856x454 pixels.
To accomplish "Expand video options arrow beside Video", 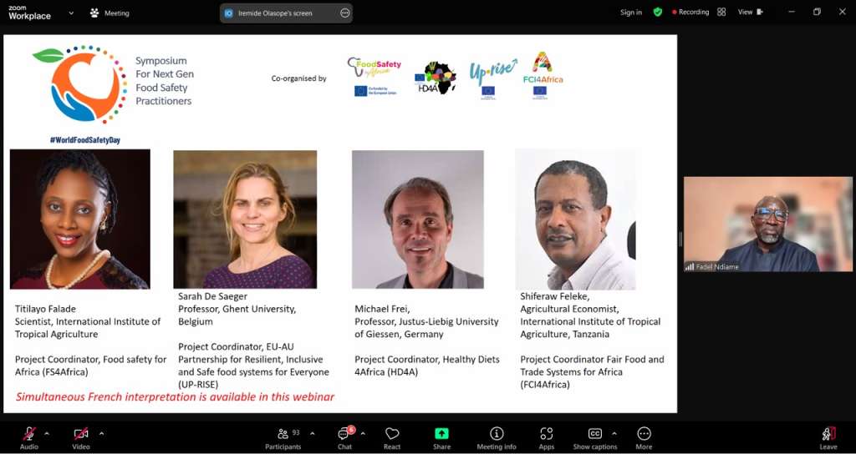I will [101, 434].
